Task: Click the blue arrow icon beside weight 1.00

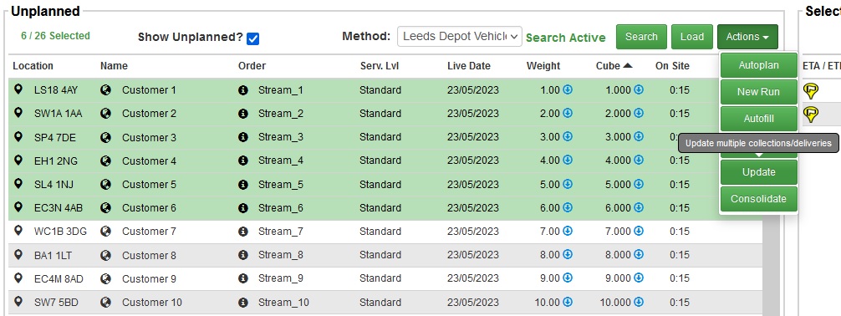Action: coord(568,89)
